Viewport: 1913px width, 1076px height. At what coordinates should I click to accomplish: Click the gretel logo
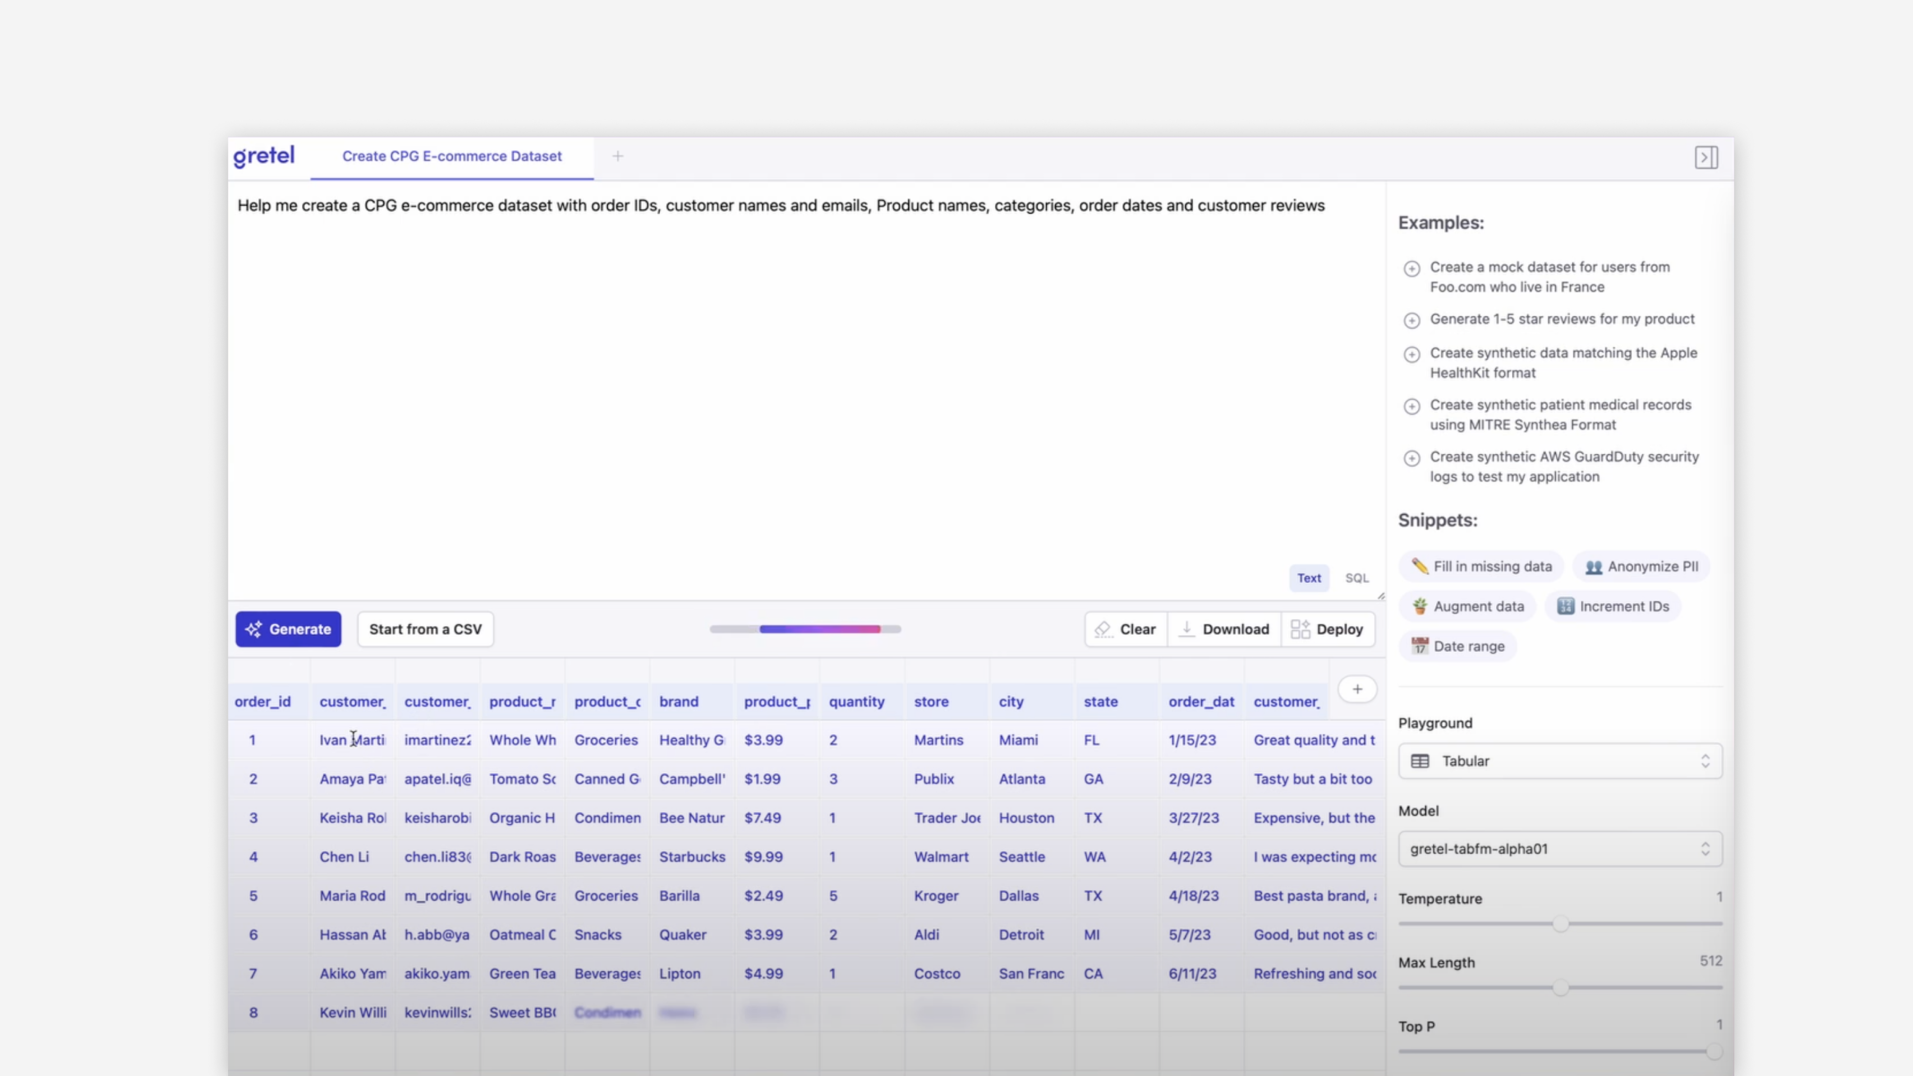(x=265, y=156)
